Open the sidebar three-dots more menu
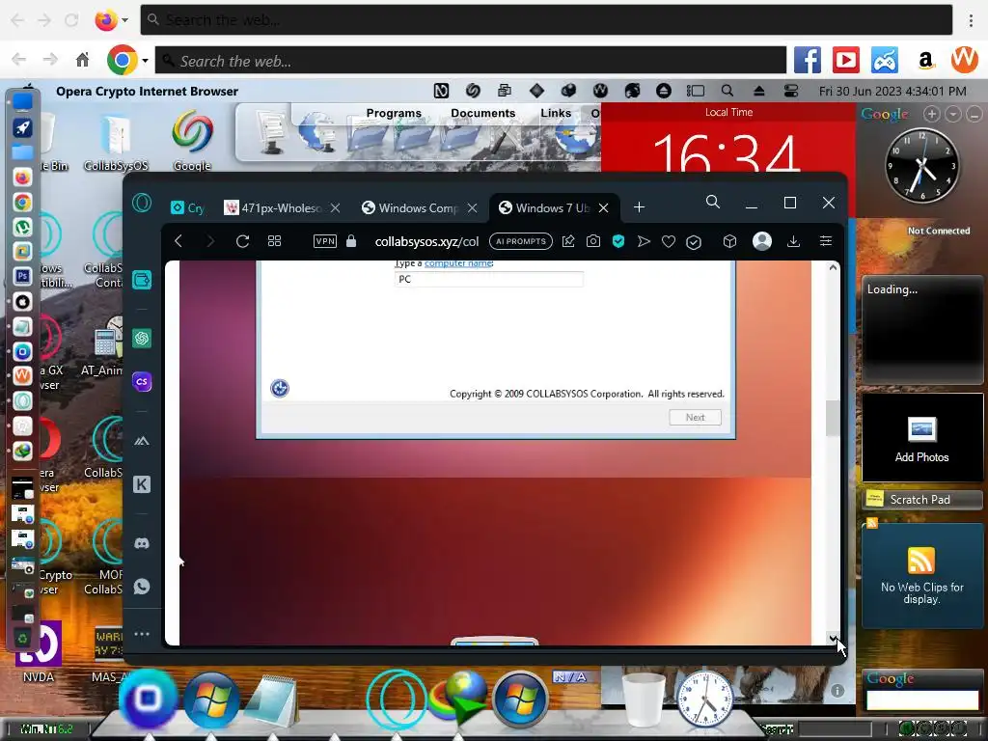The image size is (988, 741). click(x=142, y=634)
